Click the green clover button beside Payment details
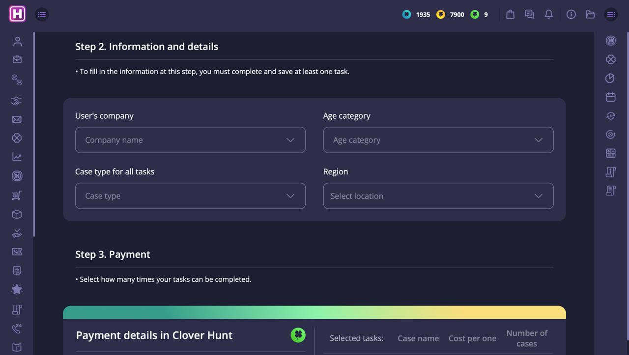This screenshot has height=355, width=629. tap(298, 335)
